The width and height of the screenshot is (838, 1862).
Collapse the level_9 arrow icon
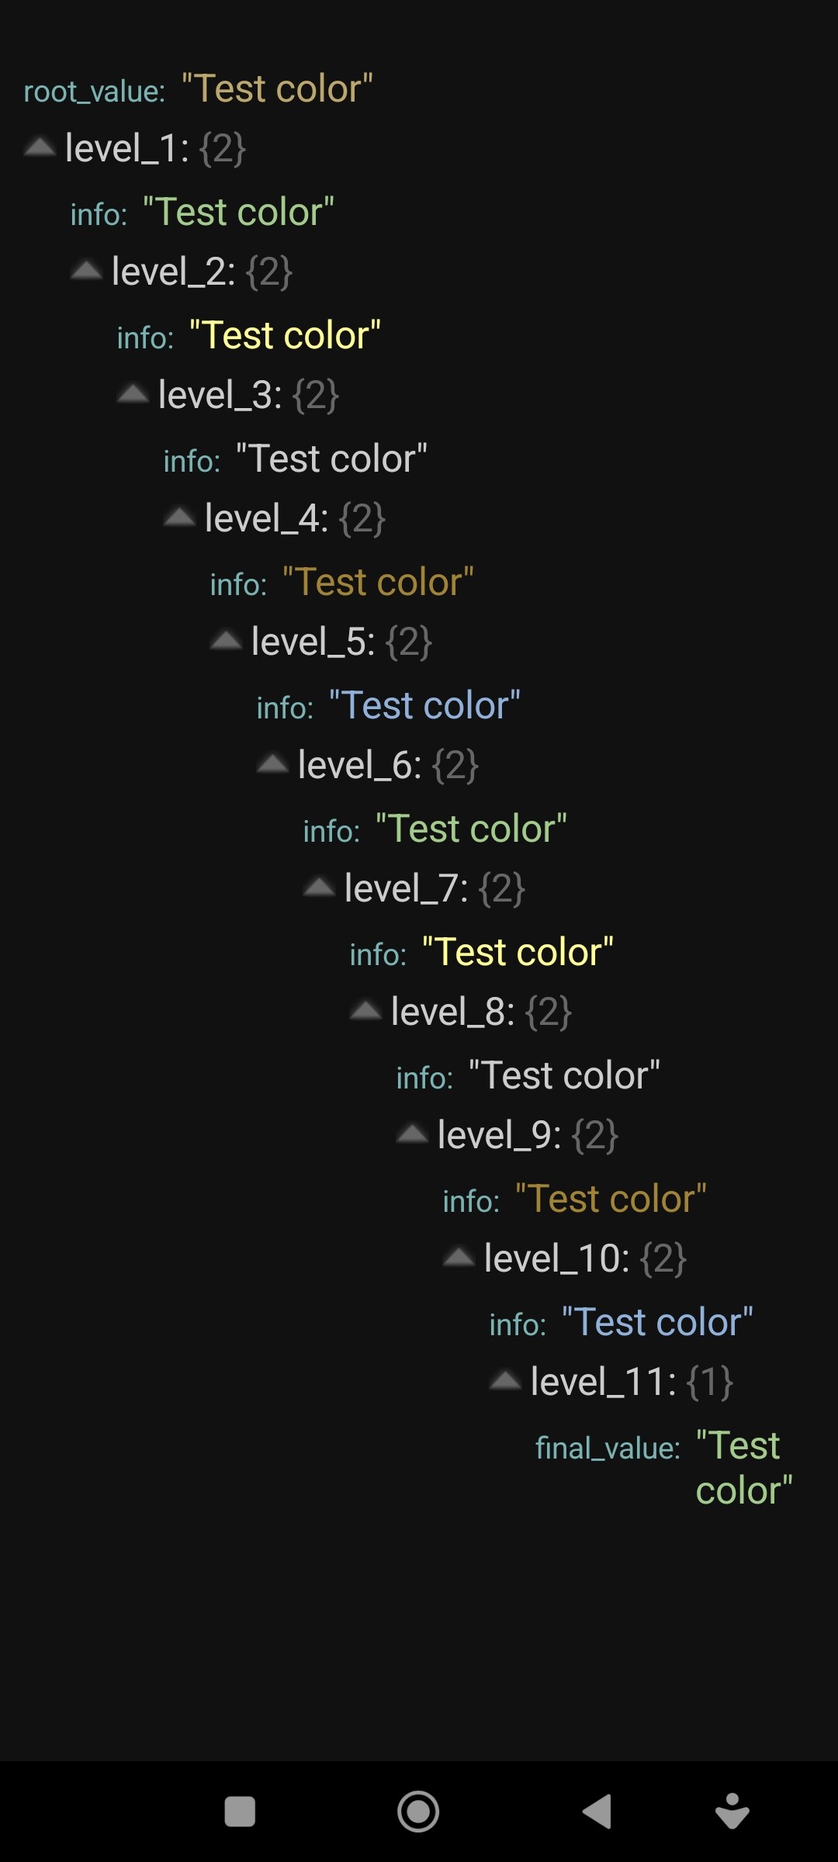[x=412, y=1133]
